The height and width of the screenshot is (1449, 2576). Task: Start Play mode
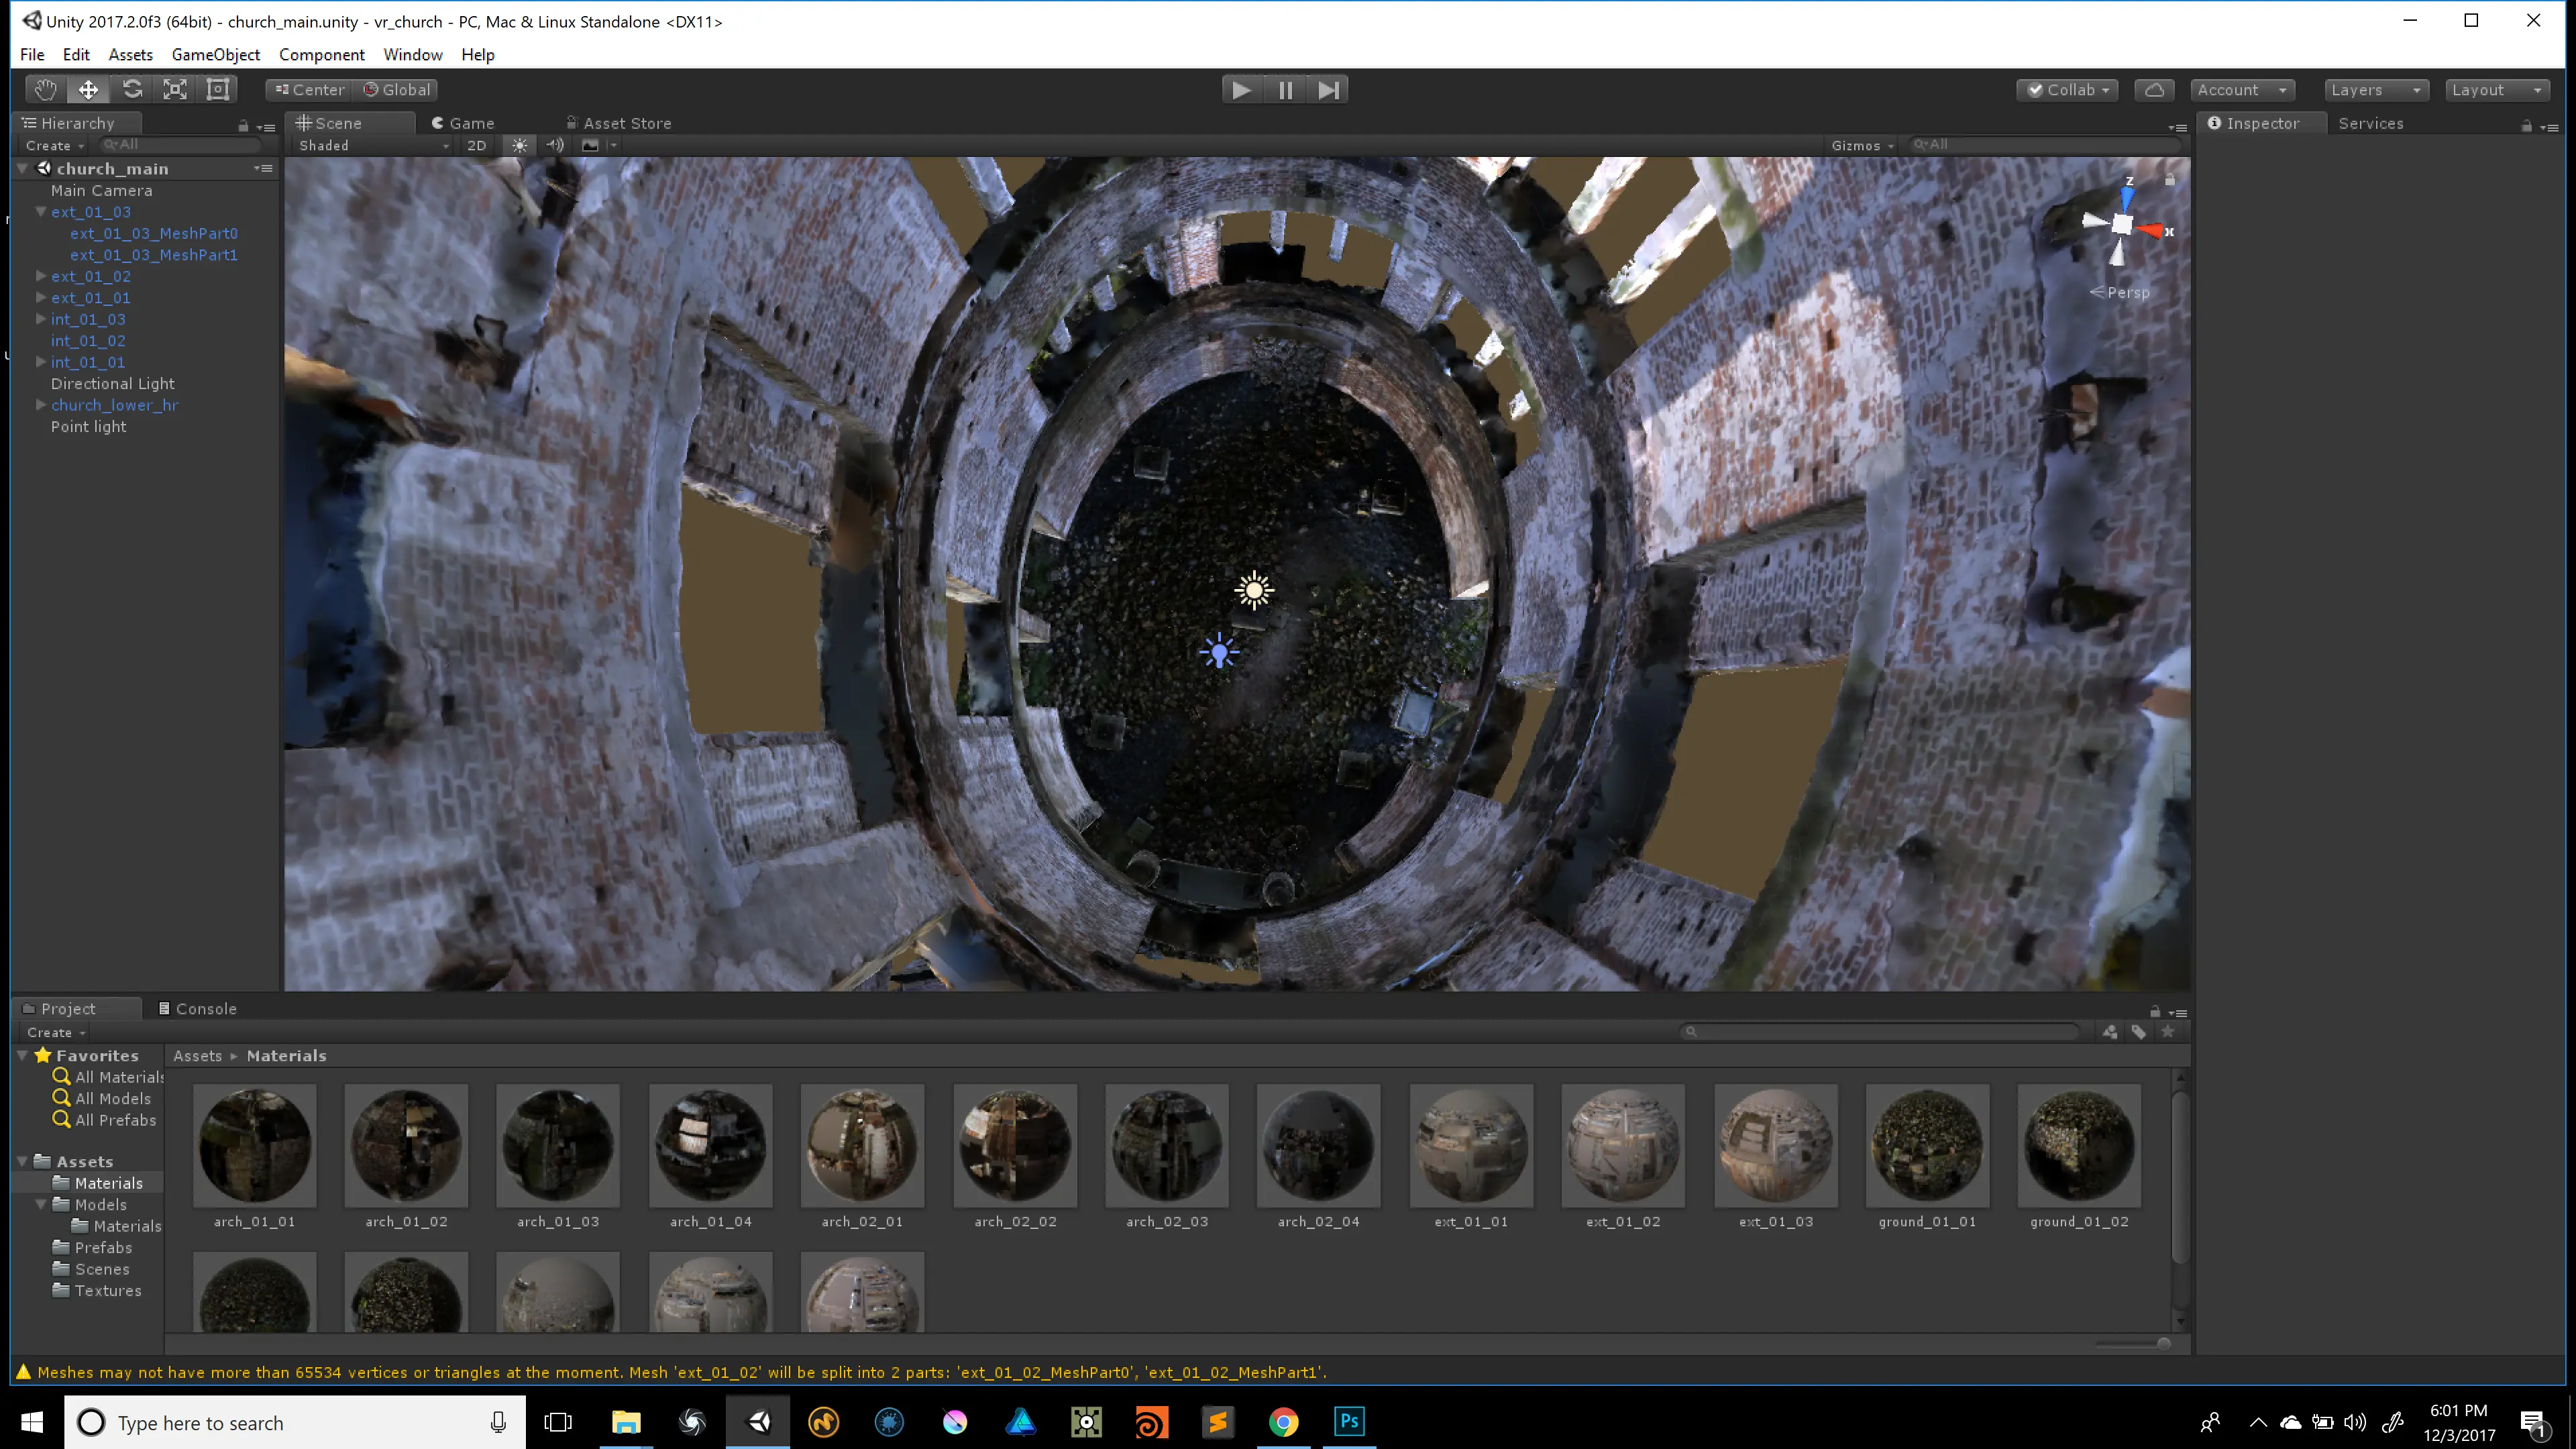tap(1241, 90)
